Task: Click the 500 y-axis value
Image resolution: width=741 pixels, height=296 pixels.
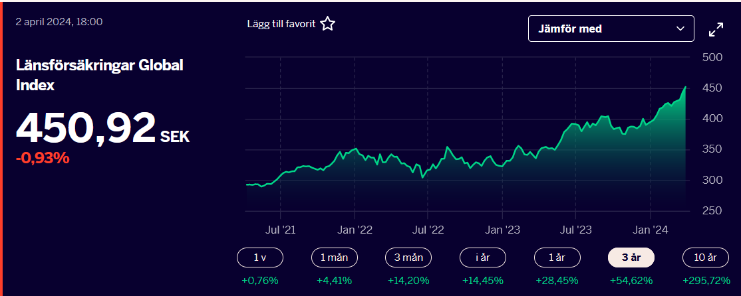Action: (x=712, y=58)
